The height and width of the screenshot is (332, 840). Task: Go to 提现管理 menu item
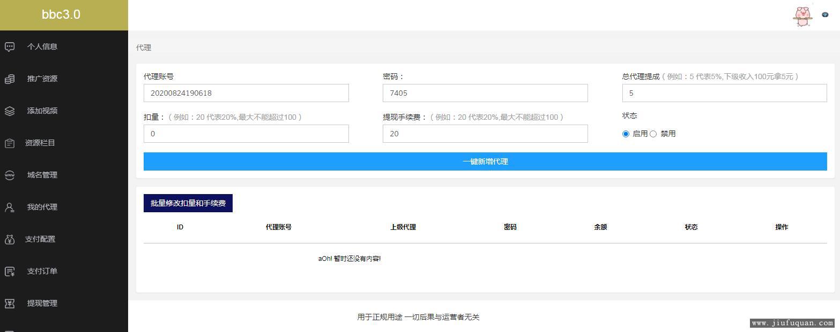[x=42, y=303]
